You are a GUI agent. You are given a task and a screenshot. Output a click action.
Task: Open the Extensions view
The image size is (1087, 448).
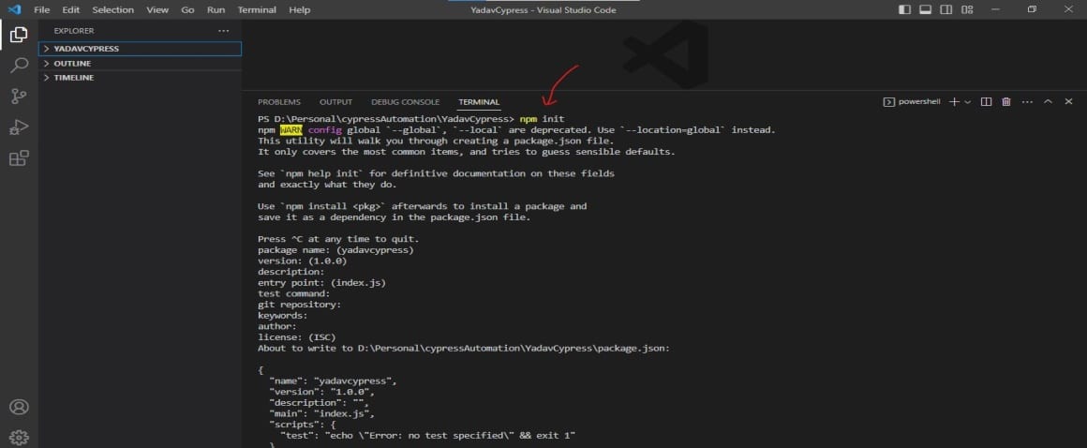(x=19, y=158)
